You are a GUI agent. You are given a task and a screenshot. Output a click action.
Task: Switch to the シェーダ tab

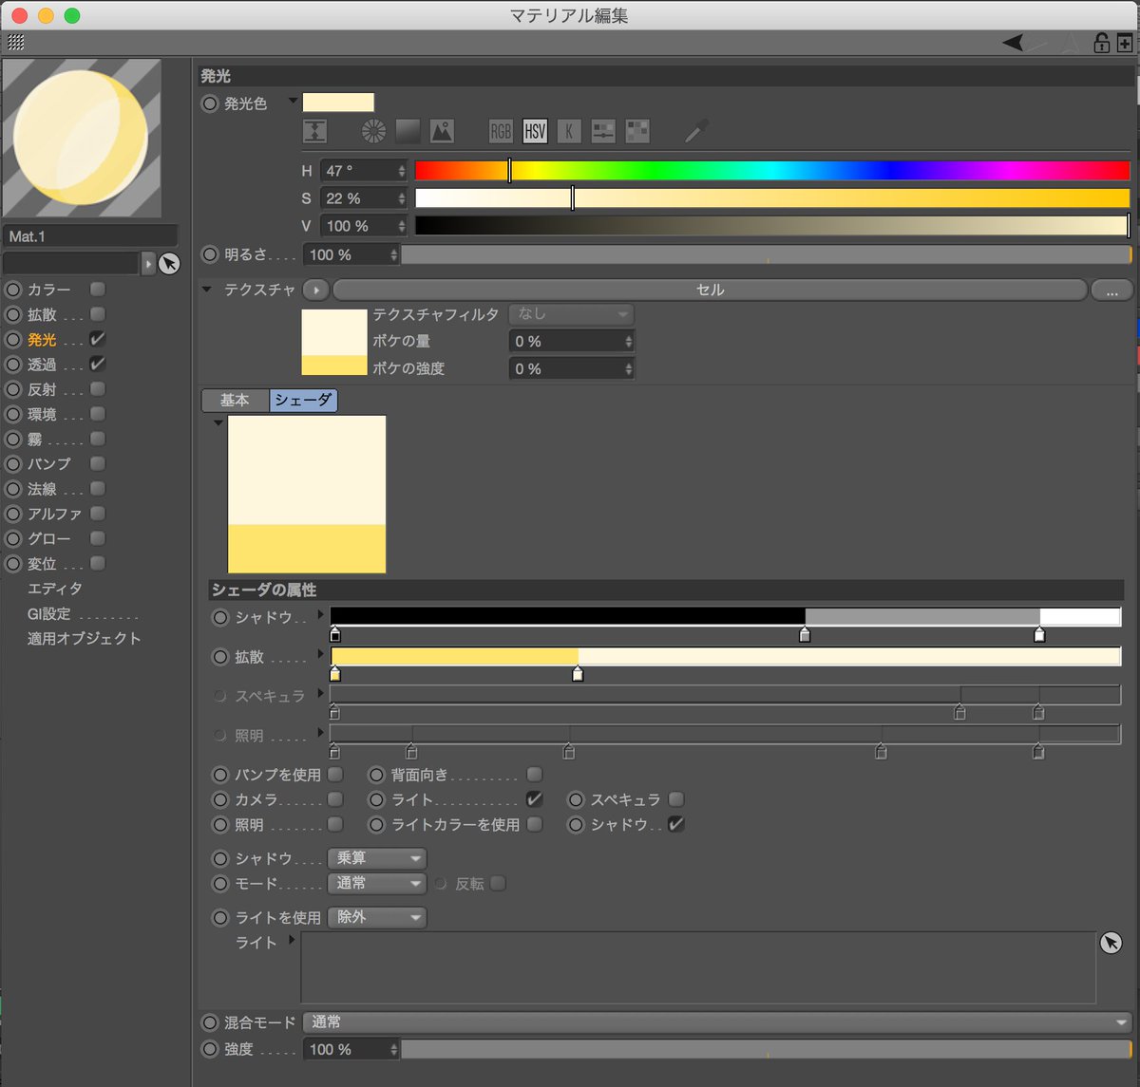[303, 401]
